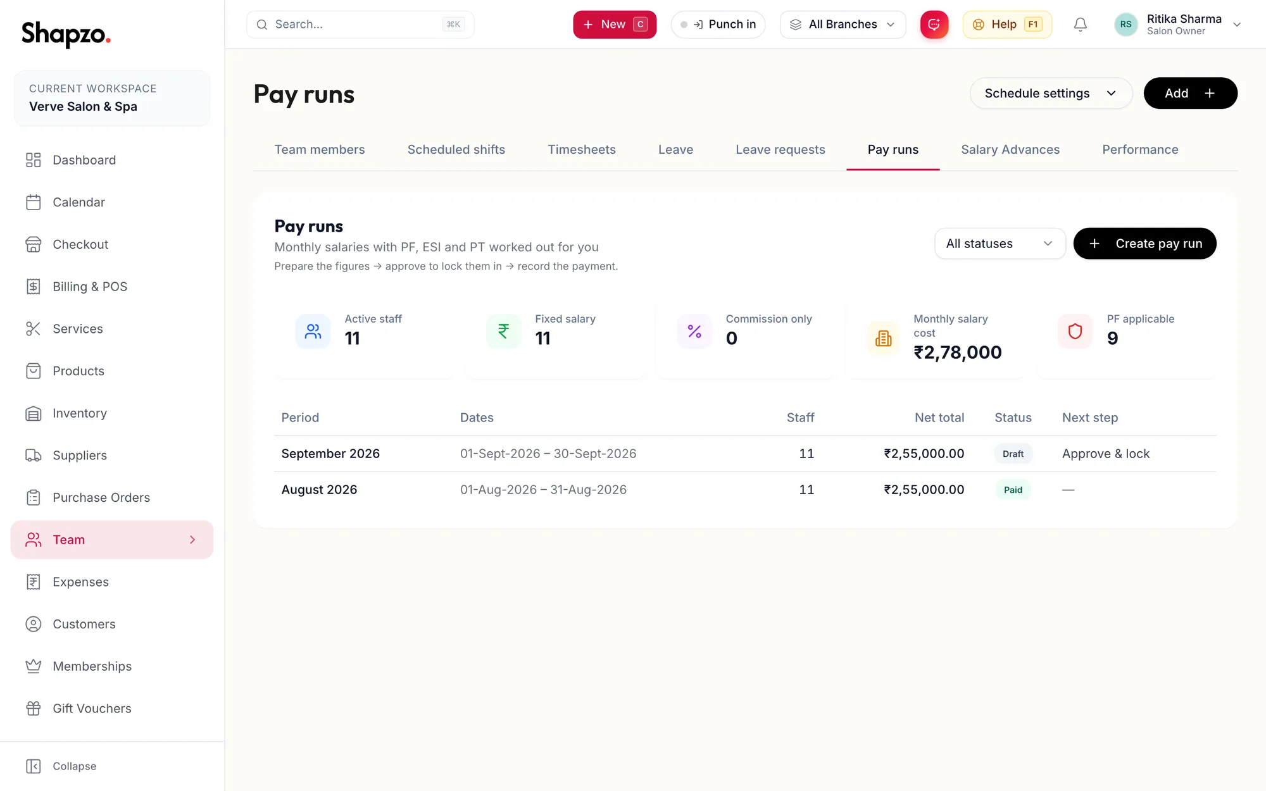Click the Punch in button
The width and height of the screenshot is (1266, 791).
click(718, 25)
